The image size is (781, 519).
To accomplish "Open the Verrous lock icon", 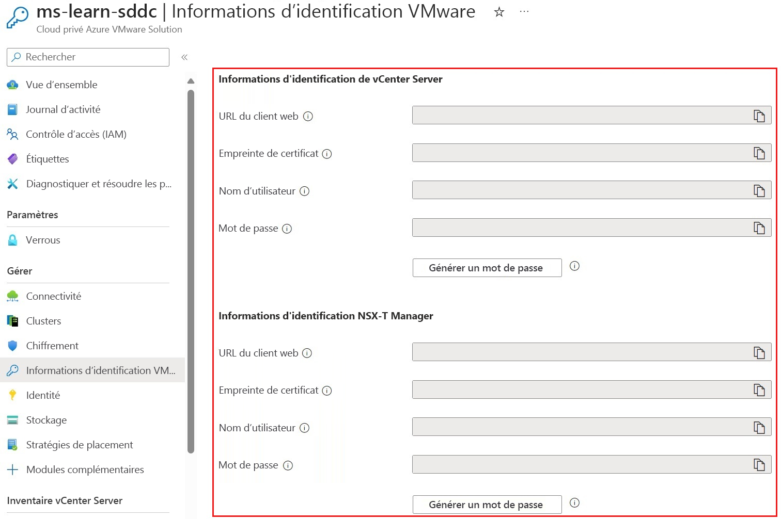I will coord(12,240).
